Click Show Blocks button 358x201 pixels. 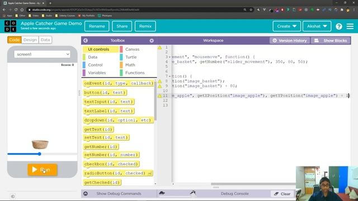(x=331, y=41)
